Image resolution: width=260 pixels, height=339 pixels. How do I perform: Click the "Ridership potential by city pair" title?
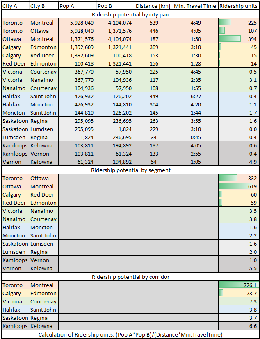130,14
